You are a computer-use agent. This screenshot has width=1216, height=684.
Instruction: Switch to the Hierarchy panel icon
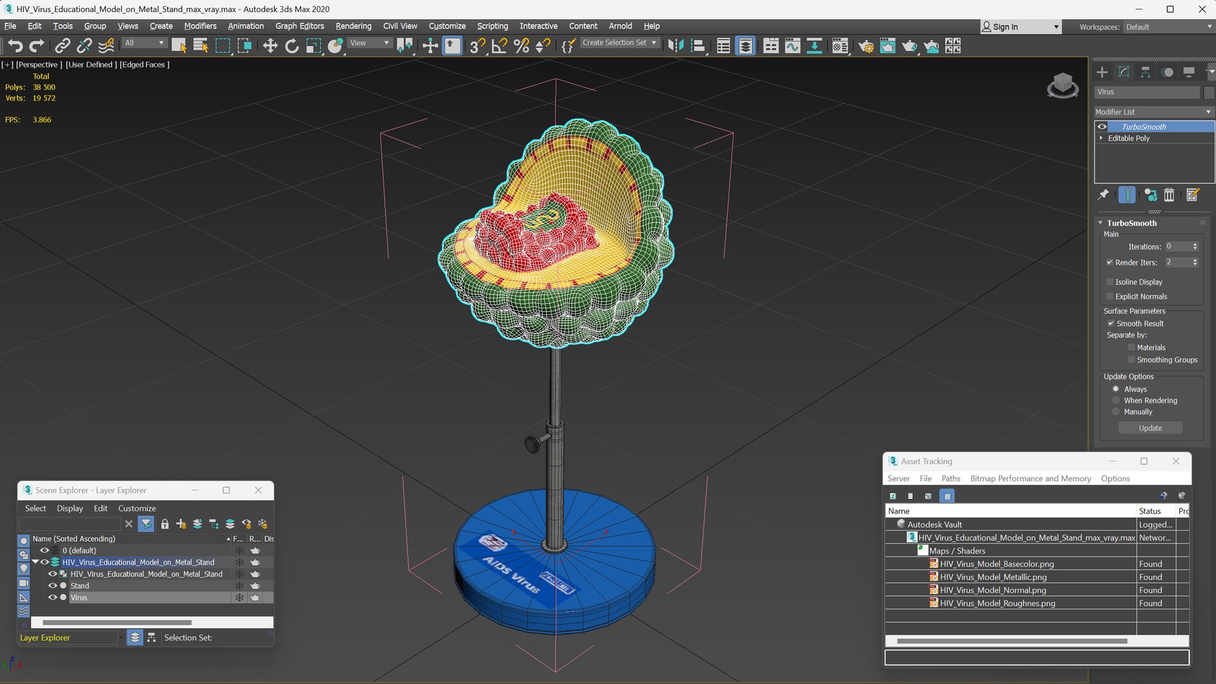[x=1145, y=72]
